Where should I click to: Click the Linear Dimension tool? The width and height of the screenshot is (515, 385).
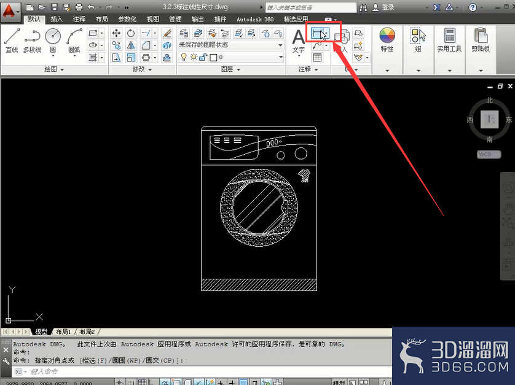click(x=316, y=33)
